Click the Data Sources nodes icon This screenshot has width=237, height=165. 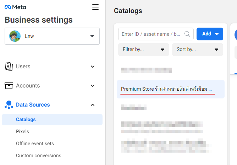coord(9,105)
